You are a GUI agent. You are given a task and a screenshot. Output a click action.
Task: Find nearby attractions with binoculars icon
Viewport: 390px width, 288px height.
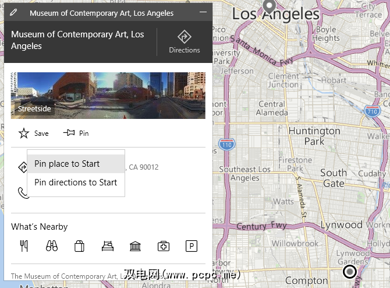tap(52, 246)
